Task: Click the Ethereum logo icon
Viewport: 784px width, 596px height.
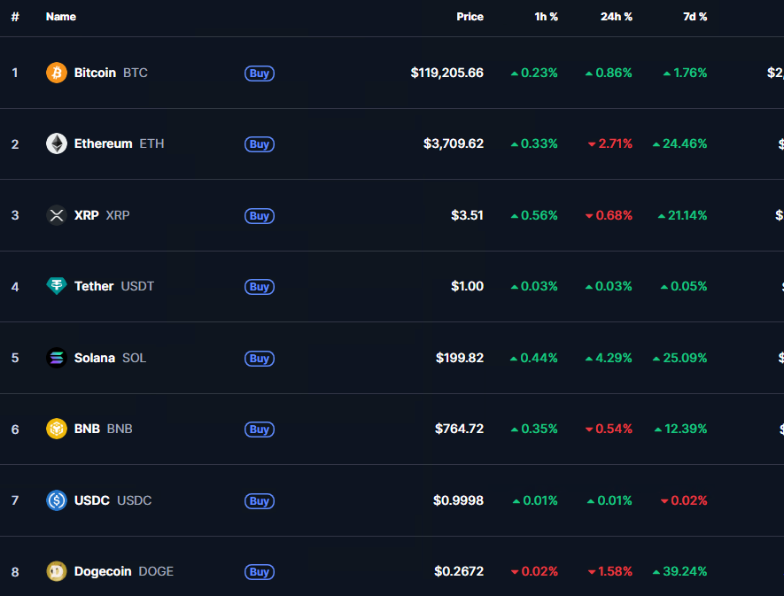Action: [x=57, y=143]
